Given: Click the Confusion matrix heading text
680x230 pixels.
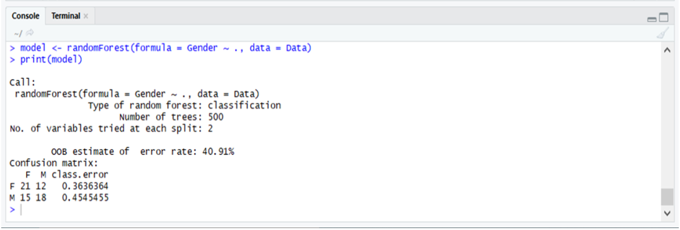Looking at the screenshot, I should tap(54, 163).
